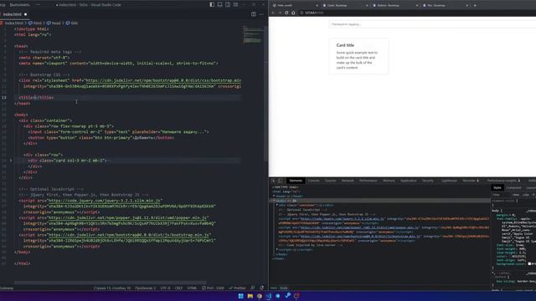The height and width of the screenshot is (301, 536).
Task: Open the jquery slim script URL in editor
Action: coord(104,201)
